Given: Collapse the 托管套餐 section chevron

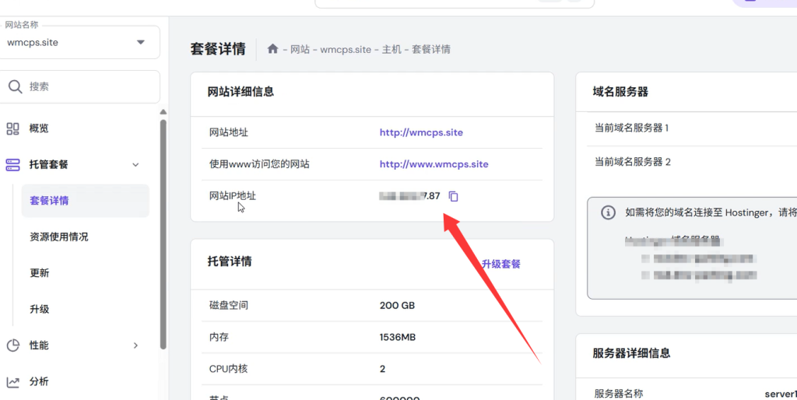Looking at the screenshot, I should (x=135, y=164).
